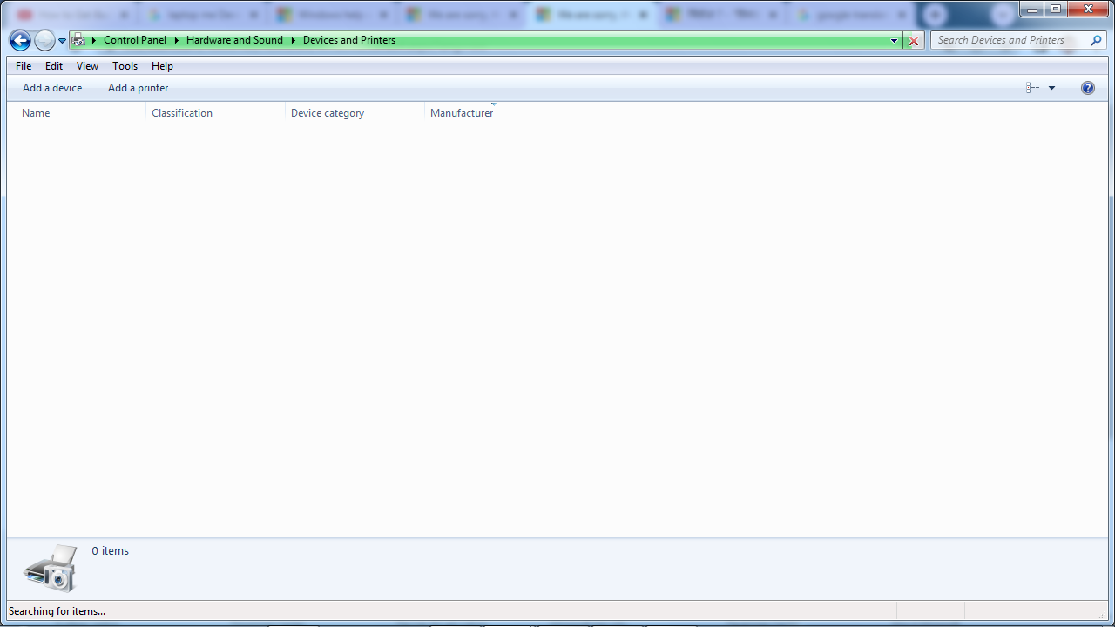
Task: Open the recent pages dropdown next to forward button
Action: coord(61,40)
